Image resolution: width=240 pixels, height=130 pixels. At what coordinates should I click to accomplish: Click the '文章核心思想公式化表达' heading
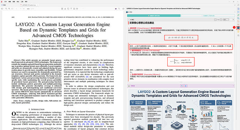[142, 23]
